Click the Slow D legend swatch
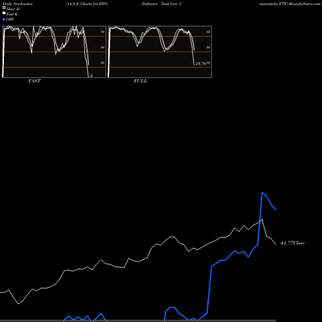The width and height of the screenshot is (322, 322). pyautogui.click(x=4, y=8)
